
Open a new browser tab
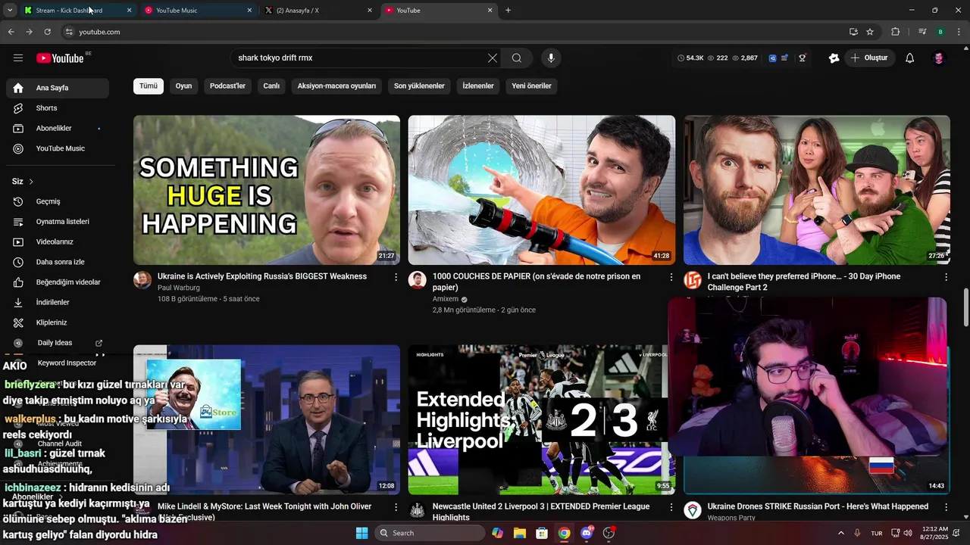point(508,11)
